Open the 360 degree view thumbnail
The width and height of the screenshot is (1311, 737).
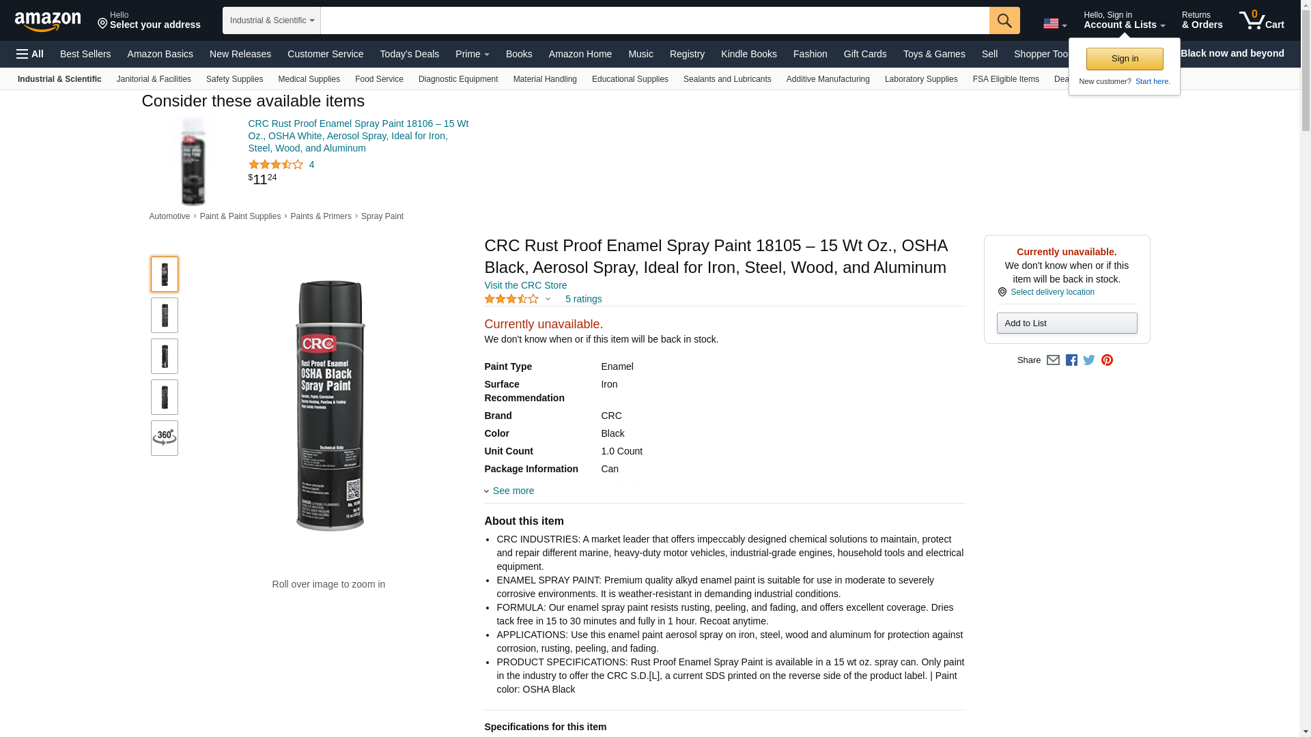click(165, 438)
